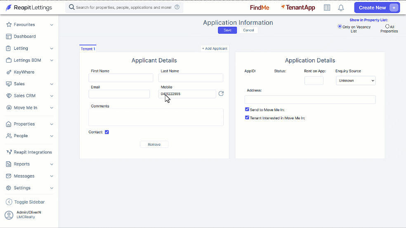Click the Toggle Sidebar arrow icon
This screenshot has height=228, width=406.
tap(9, 202)
